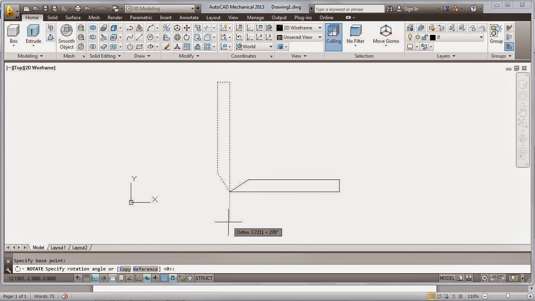
Task: Open the Parametric ribbon tab
Action: click(x=141, y=18)
